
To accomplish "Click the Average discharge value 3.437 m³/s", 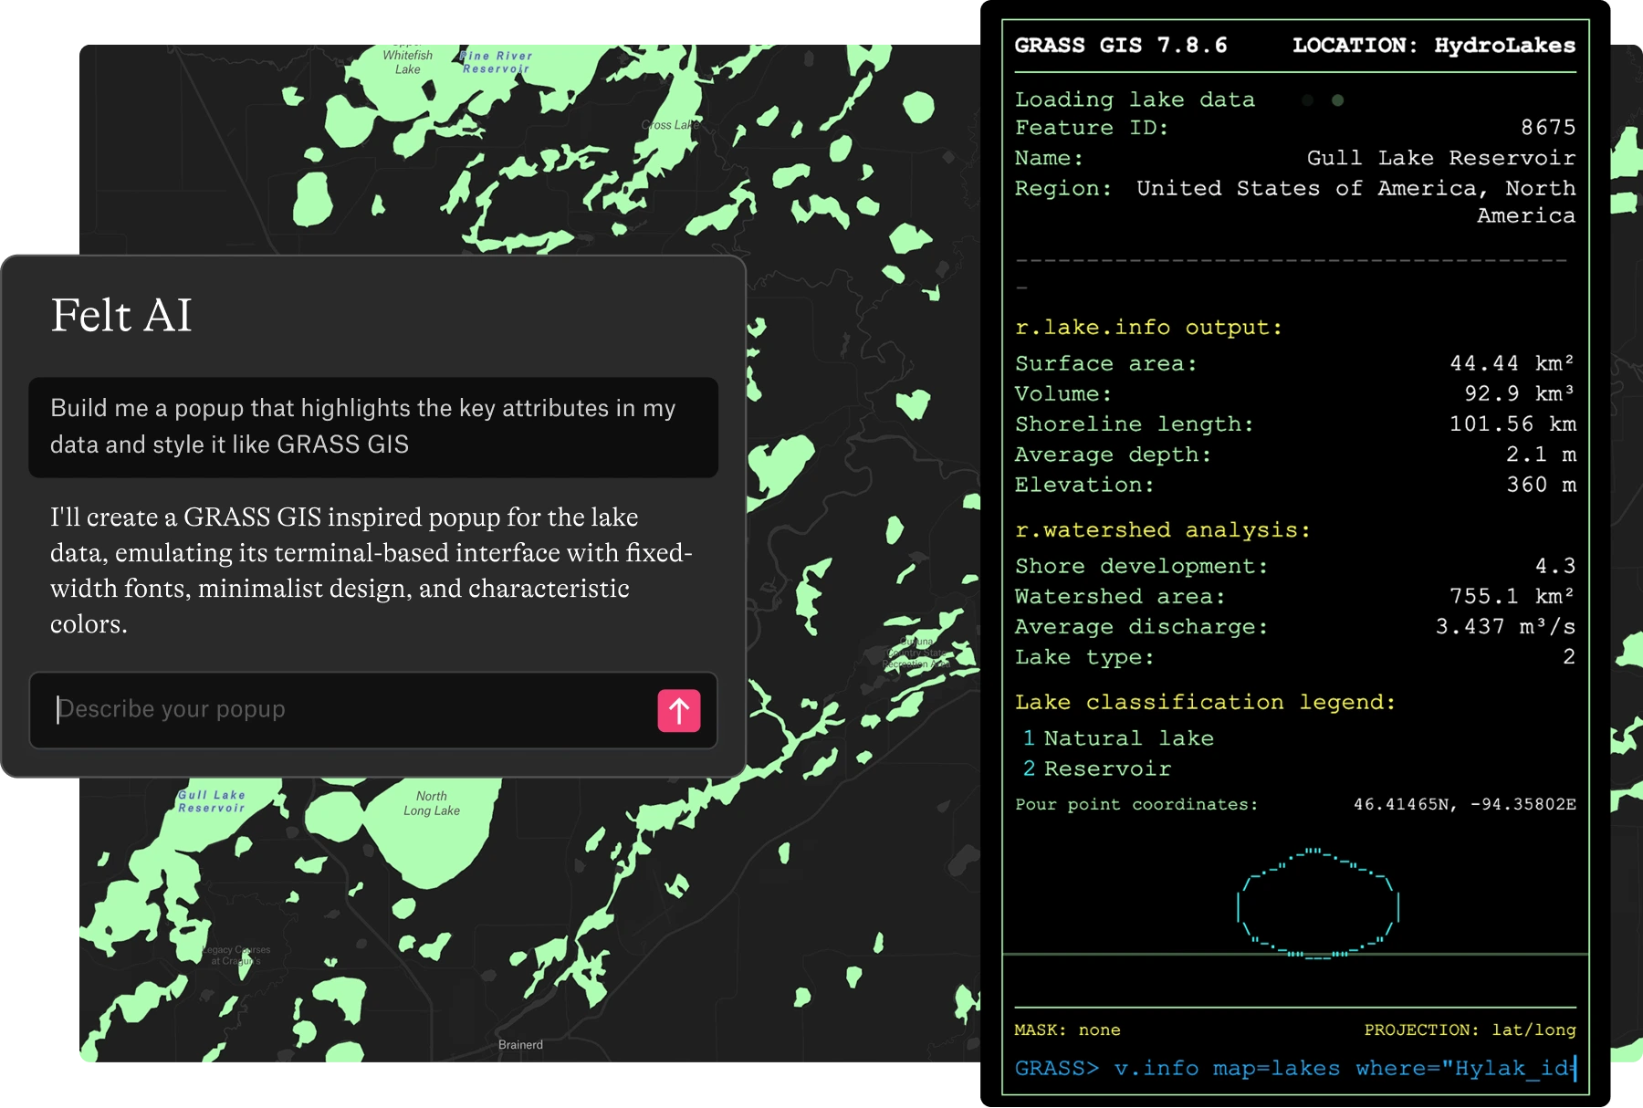I will pos(1505,627).
